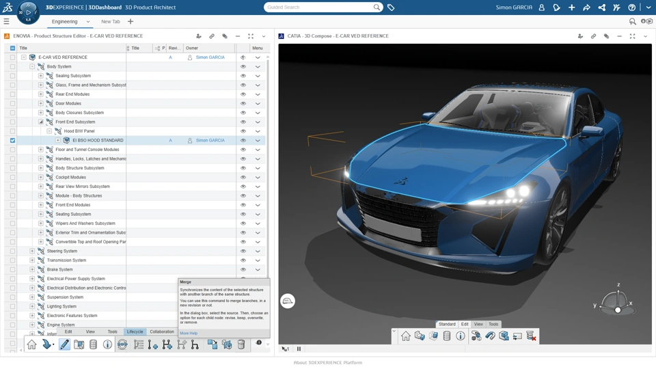The height and width of the screenshot is (369, 656).
Task: Click the magnet snap icon in CATIA toolbar
Action: tap(490, 336)
